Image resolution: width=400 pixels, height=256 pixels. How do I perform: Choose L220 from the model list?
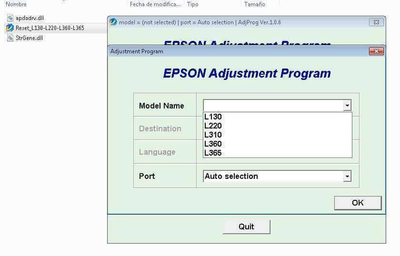point(278,126)
